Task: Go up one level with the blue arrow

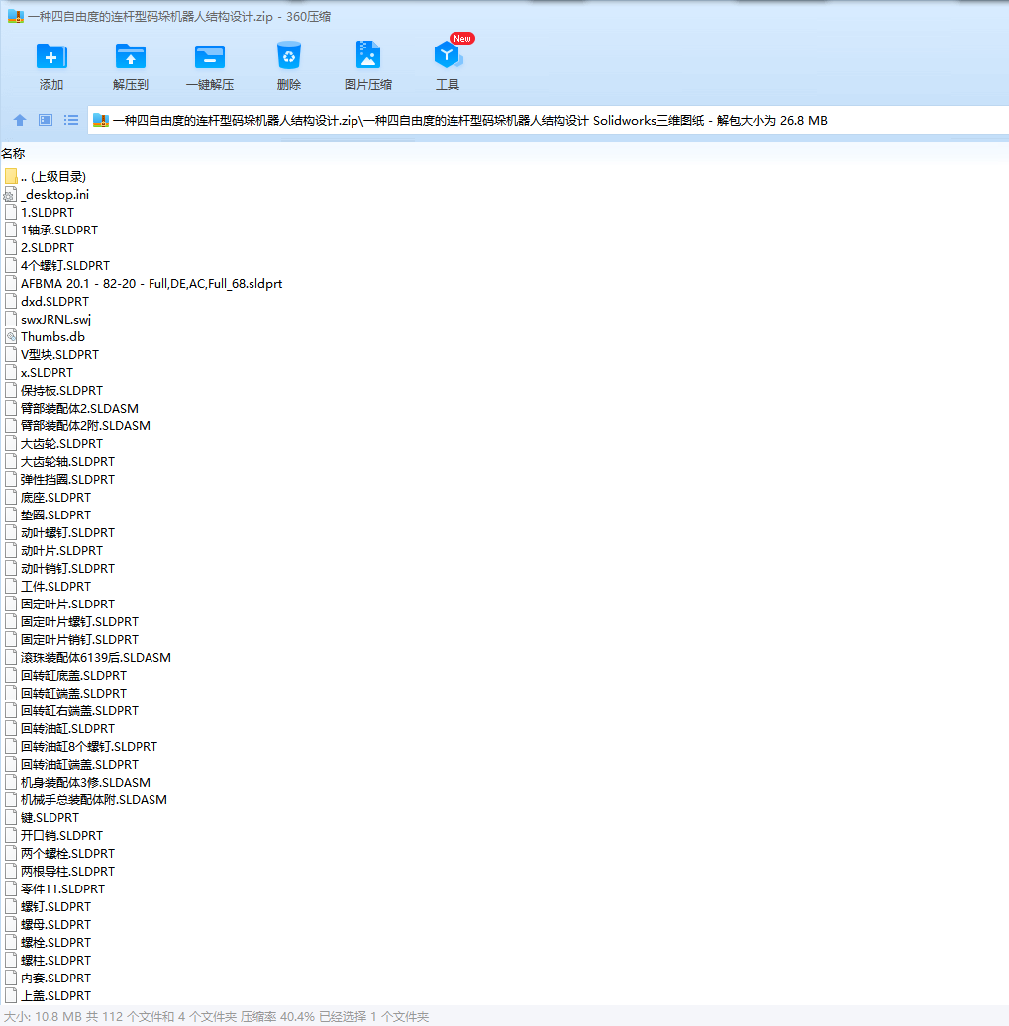Action: coord(20,120)
